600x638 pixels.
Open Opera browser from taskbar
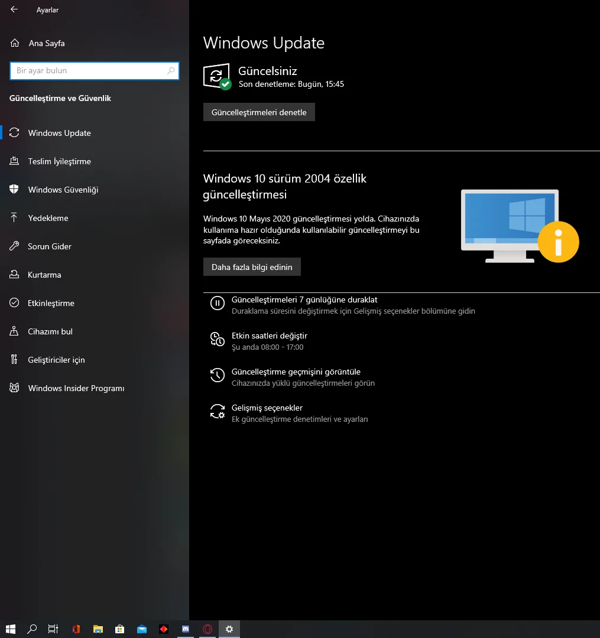point(207,629)
